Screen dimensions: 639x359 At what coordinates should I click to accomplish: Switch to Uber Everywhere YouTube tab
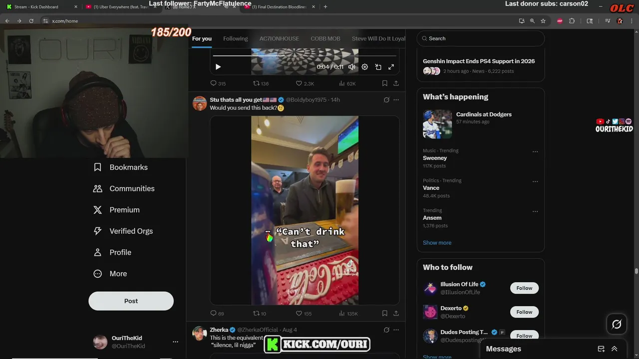121,7
